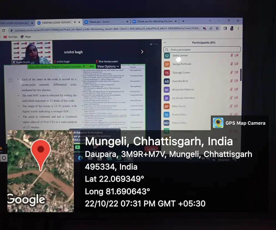Open the Chrome profile avatar
This screenshot has height=230, width=276.
coord(232,28)
